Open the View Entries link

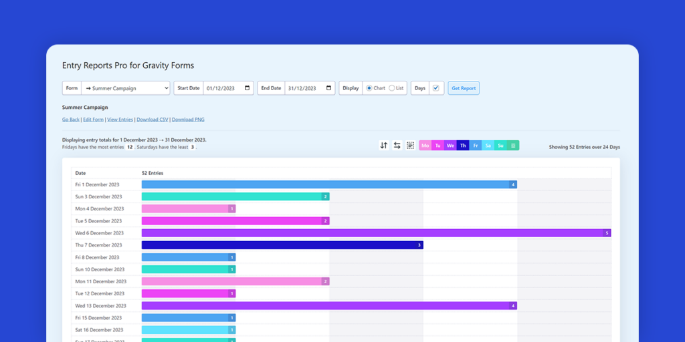point(120,119)
